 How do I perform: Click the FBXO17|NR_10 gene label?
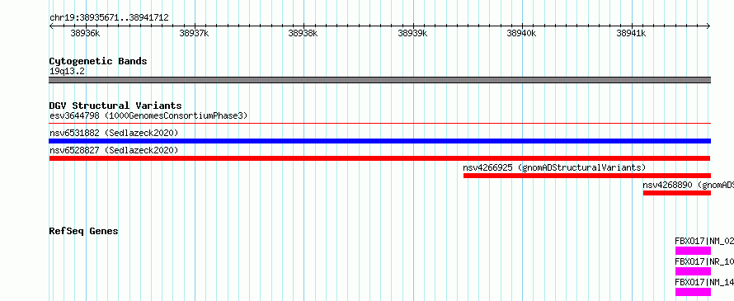pyautogui.click(x=704, y=261)
